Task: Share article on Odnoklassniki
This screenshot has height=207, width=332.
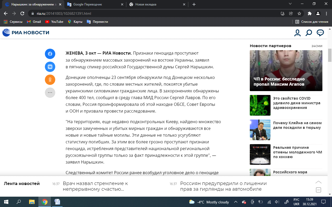Action: click(x=50, y=80)
